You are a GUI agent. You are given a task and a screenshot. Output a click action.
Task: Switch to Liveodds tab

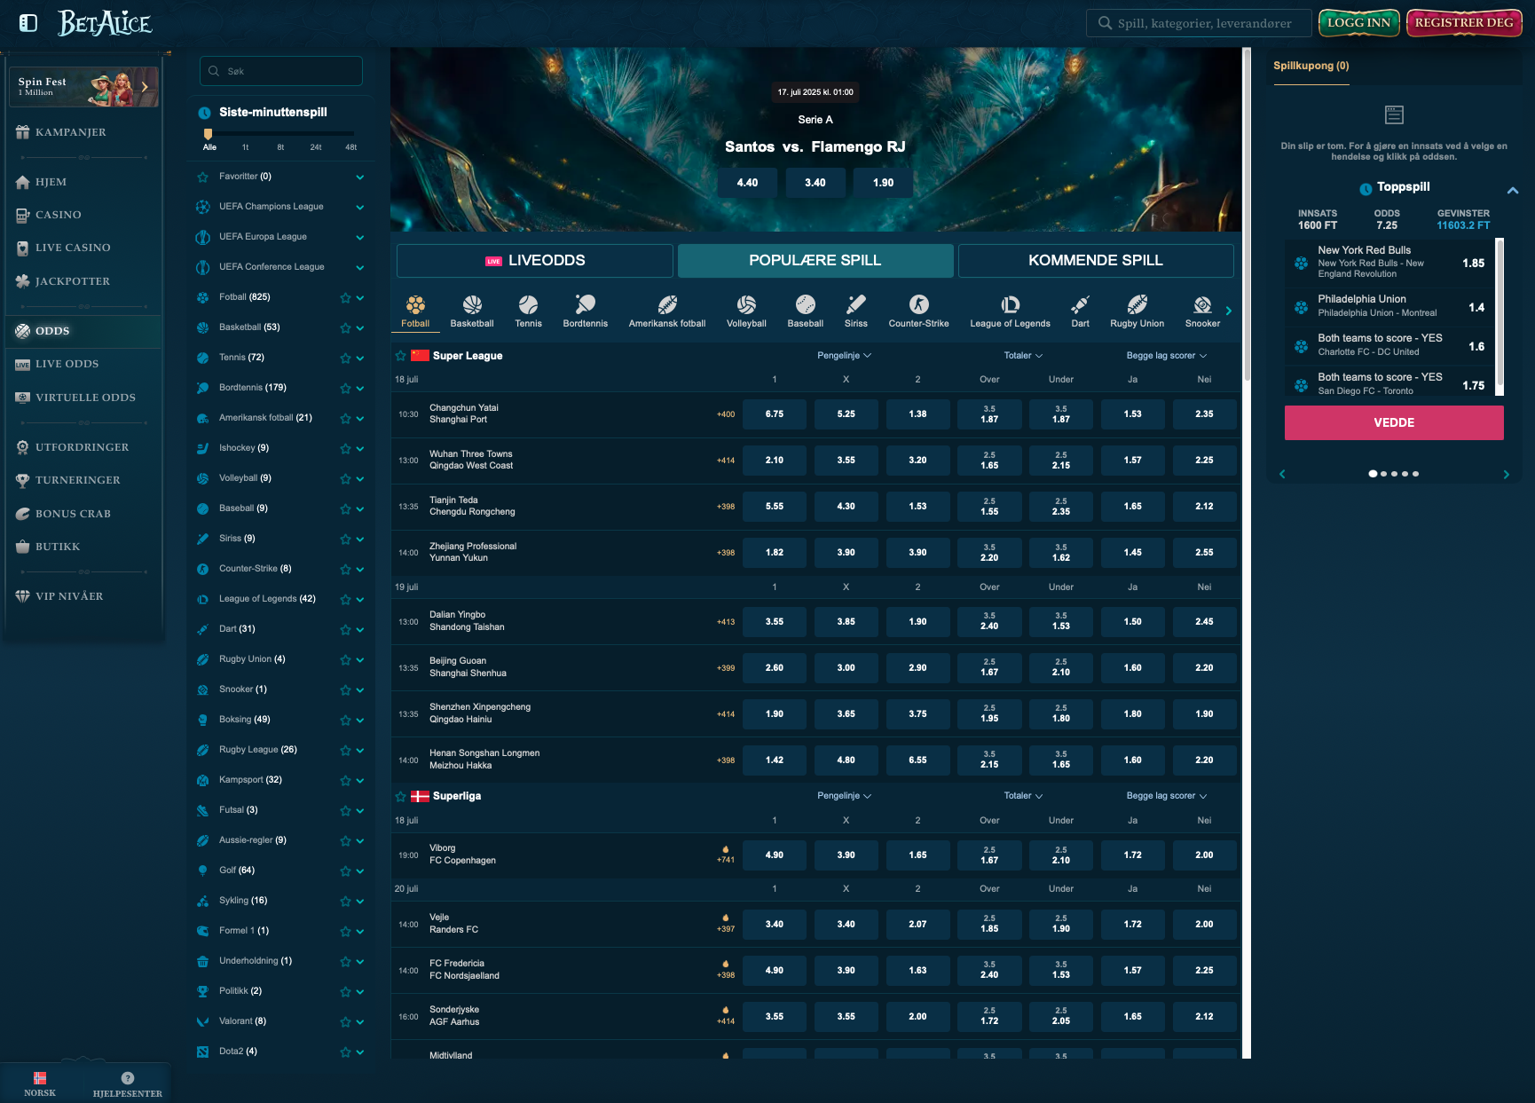click(x=535, y=261)
